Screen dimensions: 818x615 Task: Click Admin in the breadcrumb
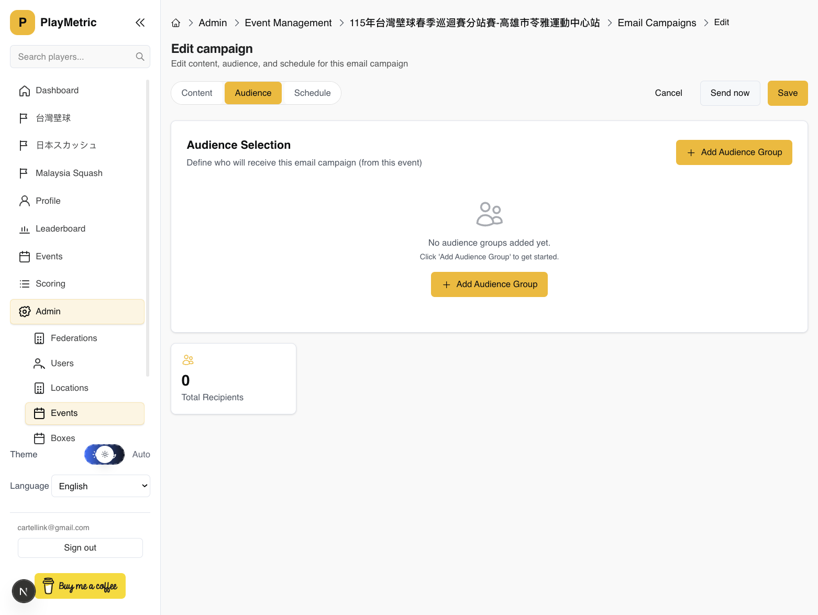213,23
